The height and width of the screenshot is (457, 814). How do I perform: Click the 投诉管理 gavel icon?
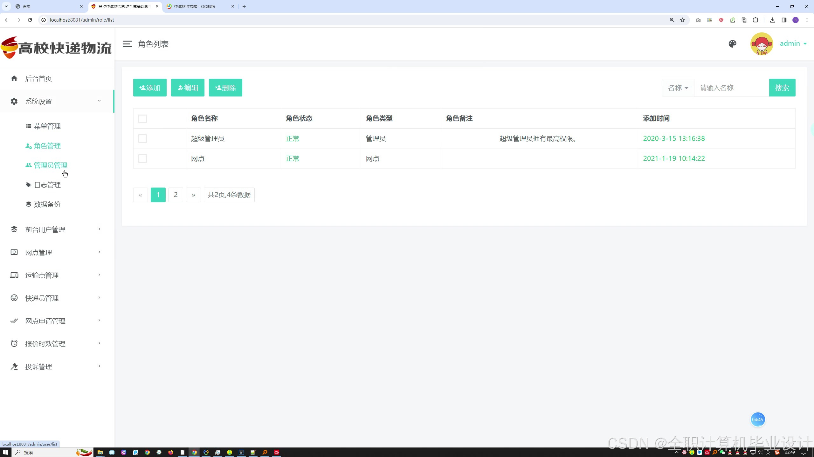[x=14, y=367]
